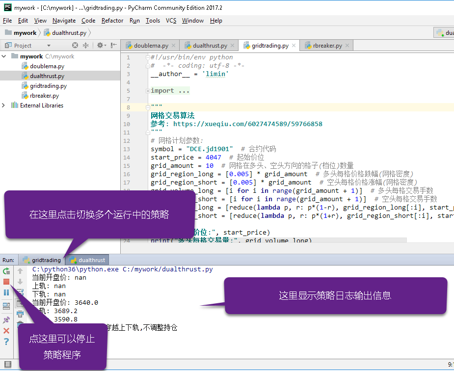
Task: Pin the current Run tab
Action: coord(6,320)
